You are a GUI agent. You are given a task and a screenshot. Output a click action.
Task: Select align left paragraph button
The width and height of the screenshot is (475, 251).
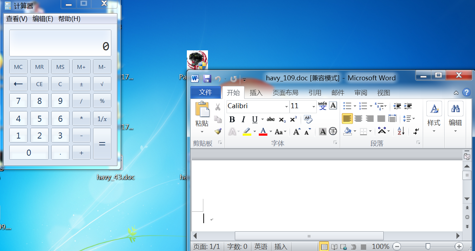pyautogui.click(x=347, y=119)
